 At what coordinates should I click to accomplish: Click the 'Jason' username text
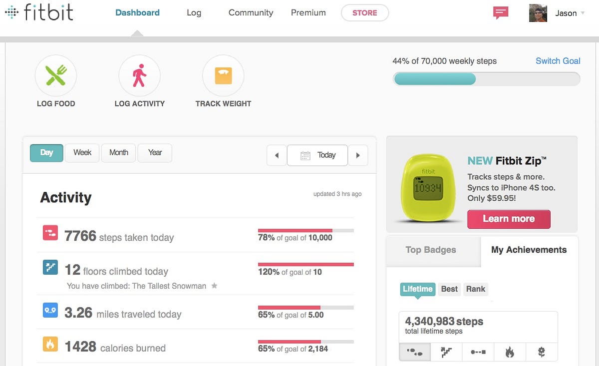point(566,13)
